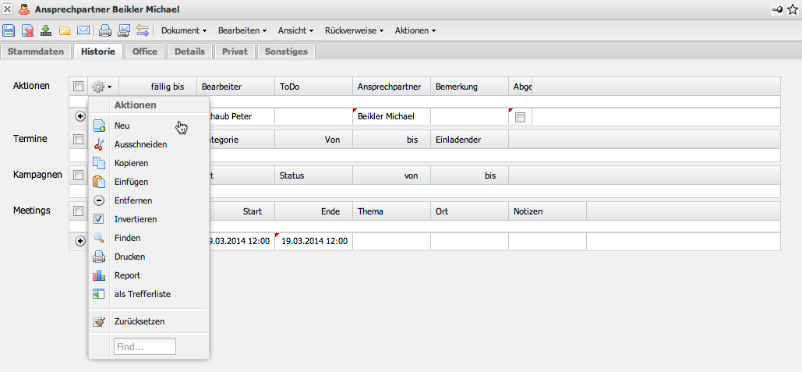Screen dimensions: 802x372
Task: Click the Bearbeiter column header
Action: (236, 87)
